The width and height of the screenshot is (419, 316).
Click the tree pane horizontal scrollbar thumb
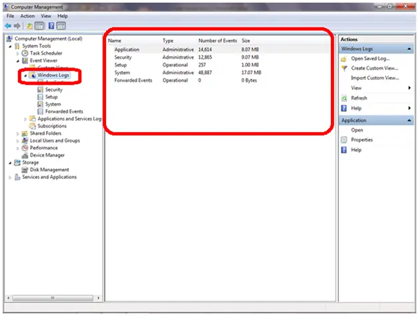click(x=53, y=298)
